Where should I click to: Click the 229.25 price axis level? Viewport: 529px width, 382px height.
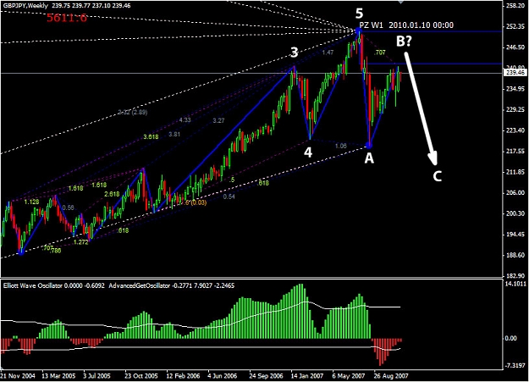point(515,110)
